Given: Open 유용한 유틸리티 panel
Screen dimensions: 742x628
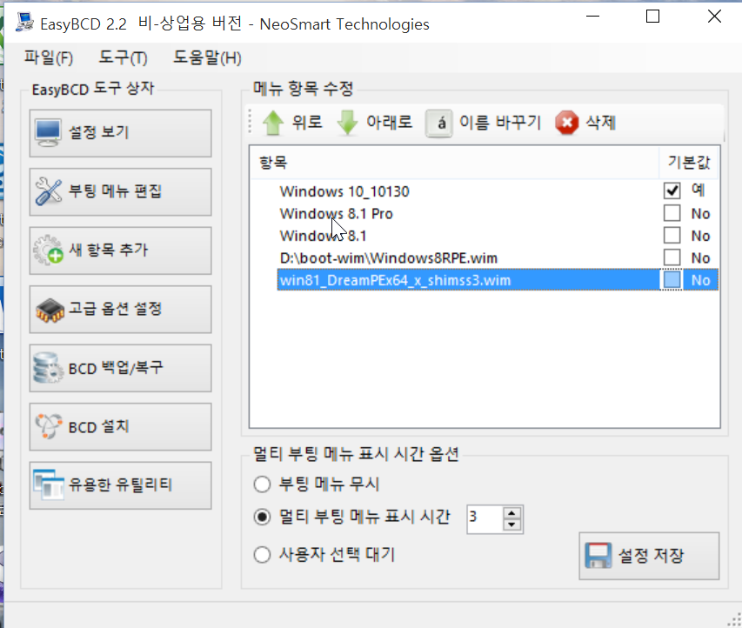Looking at the screenshot, I should [x=120, y=485].
